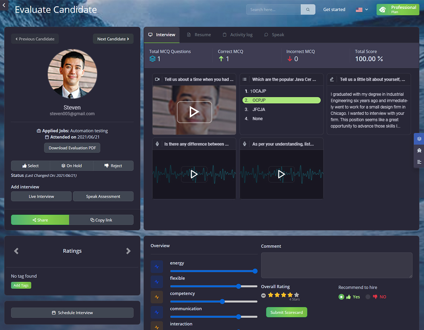Click the text-lines icon in right side tab
The width and height of the screenshot is (424, 330).
419,162
